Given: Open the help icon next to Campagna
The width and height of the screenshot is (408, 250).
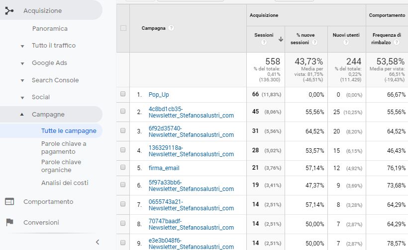Looking at the screenshot, I should [171, 28].
